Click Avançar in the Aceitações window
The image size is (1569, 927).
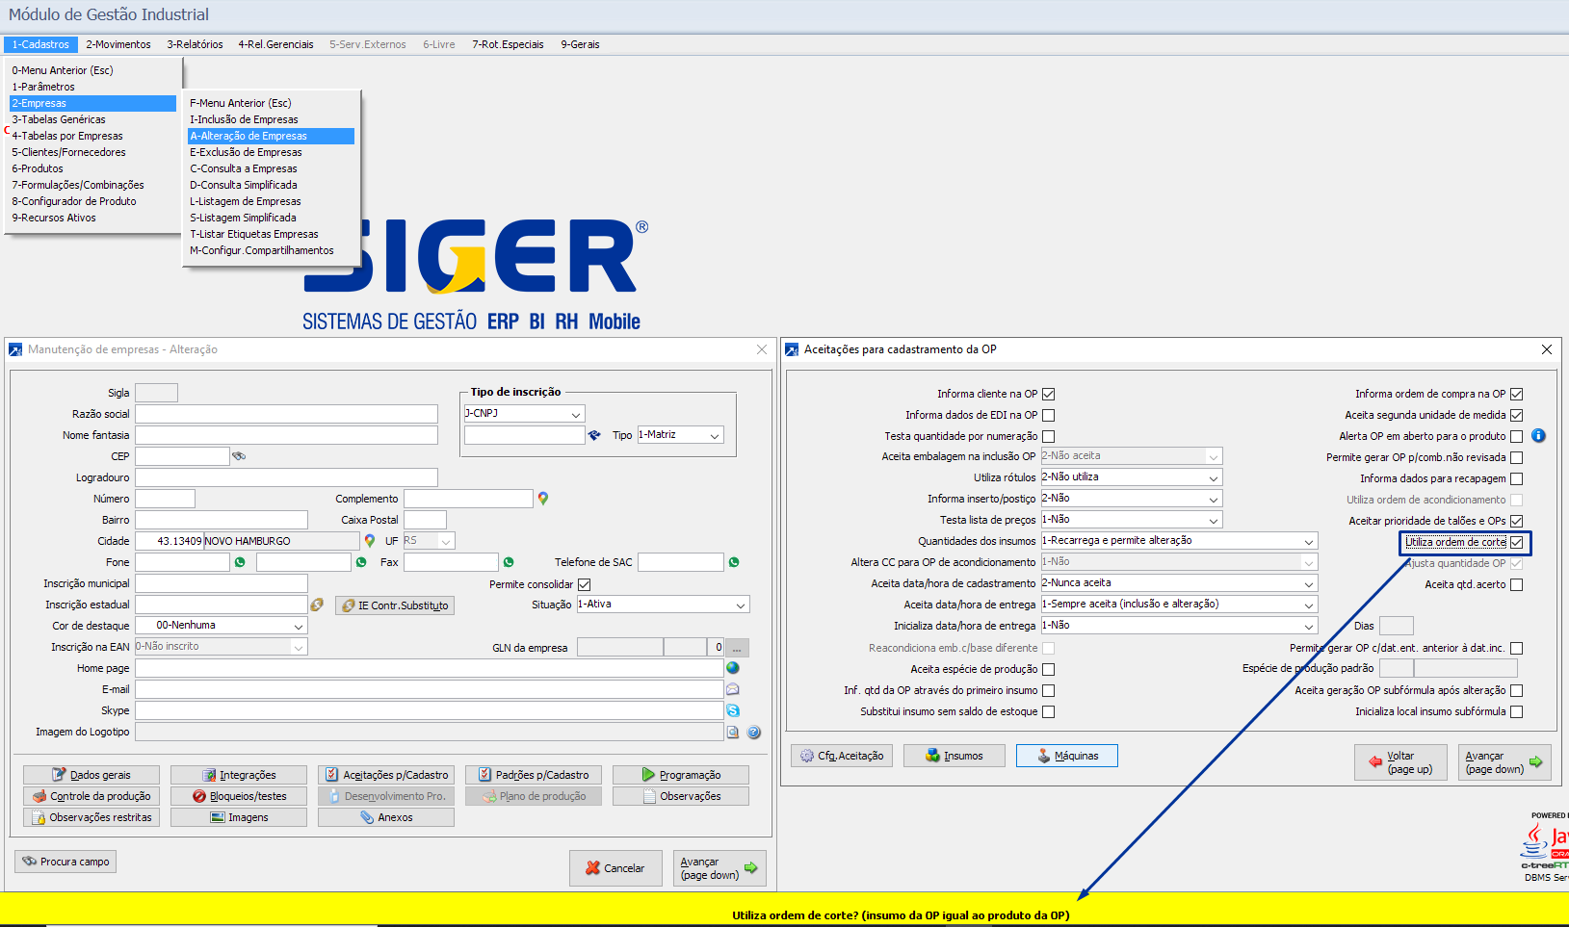click(x=1504, y=762)
